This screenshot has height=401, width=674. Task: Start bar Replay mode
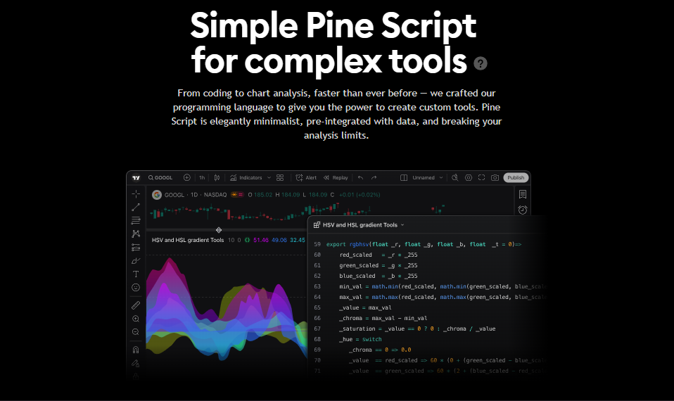pyautogui.click(x=336, y=177)
